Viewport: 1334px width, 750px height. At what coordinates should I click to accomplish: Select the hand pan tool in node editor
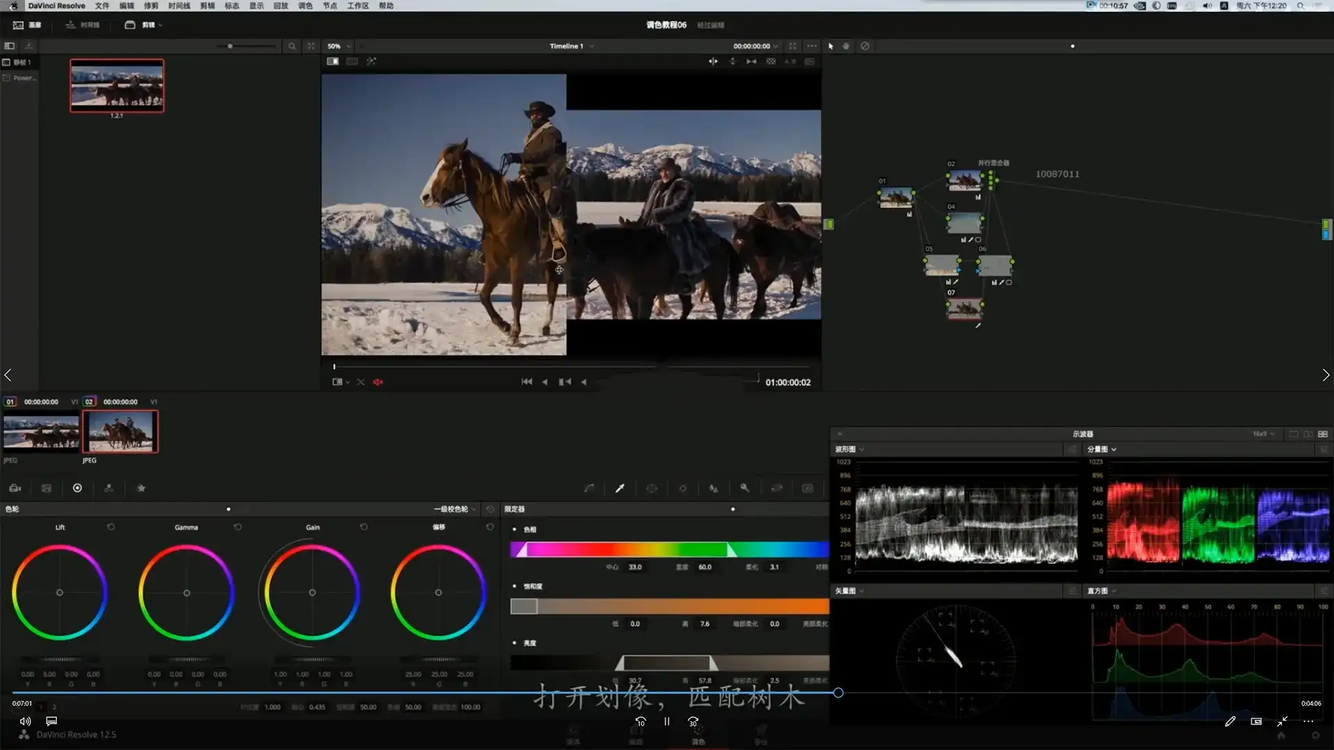click(x=846, y=46)
